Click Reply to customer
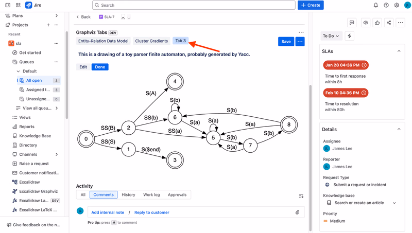The image size is (412, 233). coord(151,212)
